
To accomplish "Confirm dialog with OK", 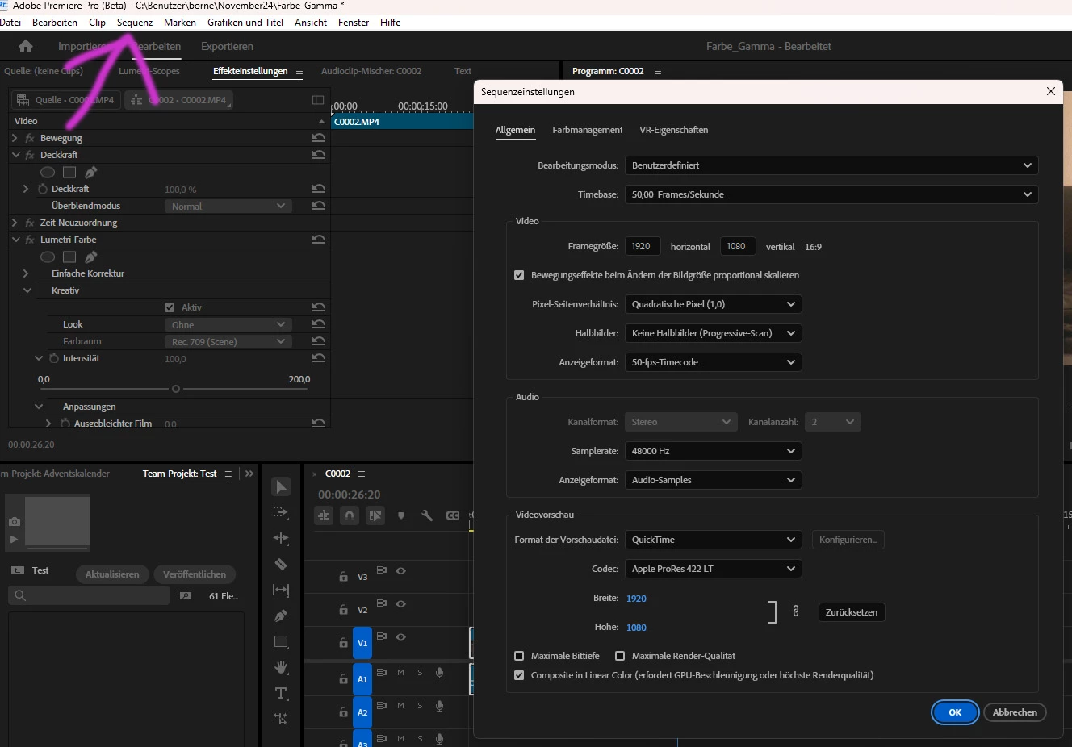I will tap(955, 712).
